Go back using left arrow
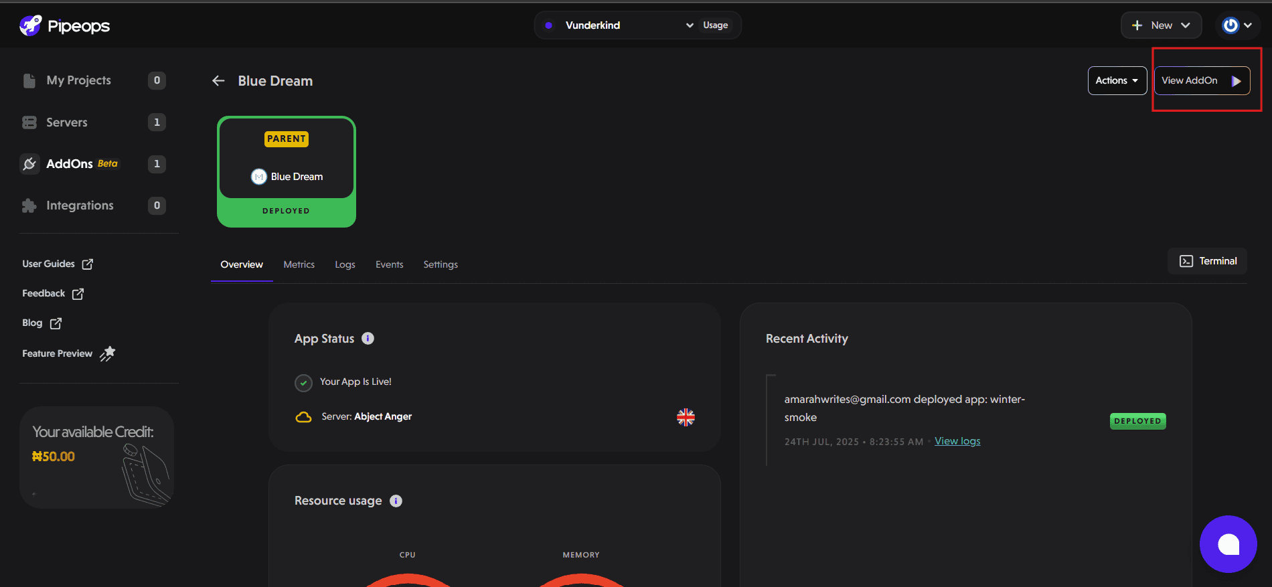Viewport: 1272px width, 587px height. [x=218, y=81]
